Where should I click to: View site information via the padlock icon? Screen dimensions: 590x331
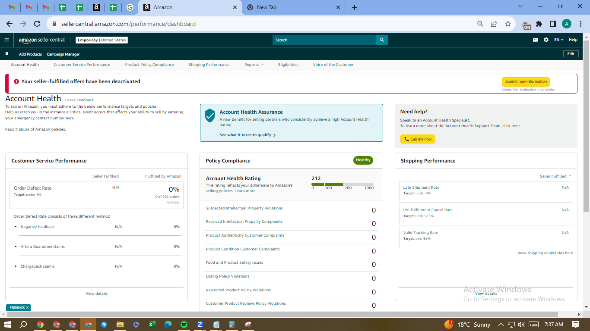54,24
